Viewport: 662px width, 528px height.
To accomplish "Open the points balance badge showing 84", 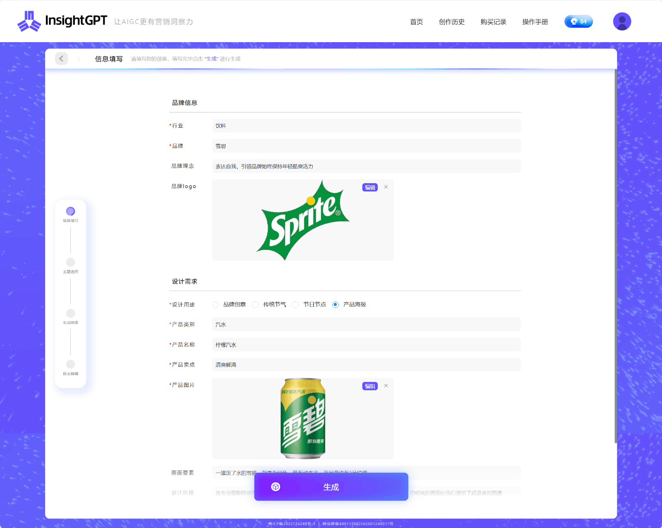I will click(x=578, y=22).
